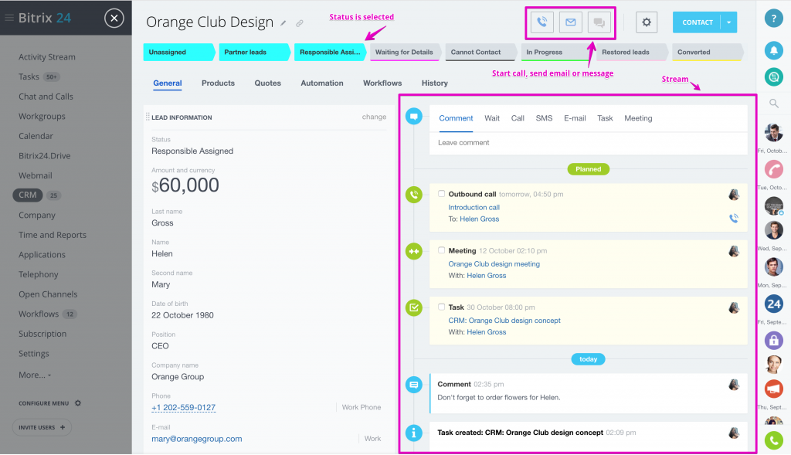Click the blue comment timeline icon
791x455 pixels.
(414, 385)
